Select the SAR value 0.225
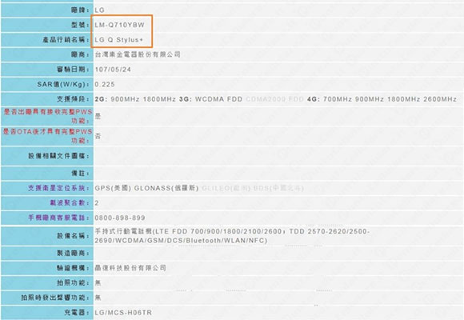This screenshot has width=464, height=320. click(x=105, y=84)
